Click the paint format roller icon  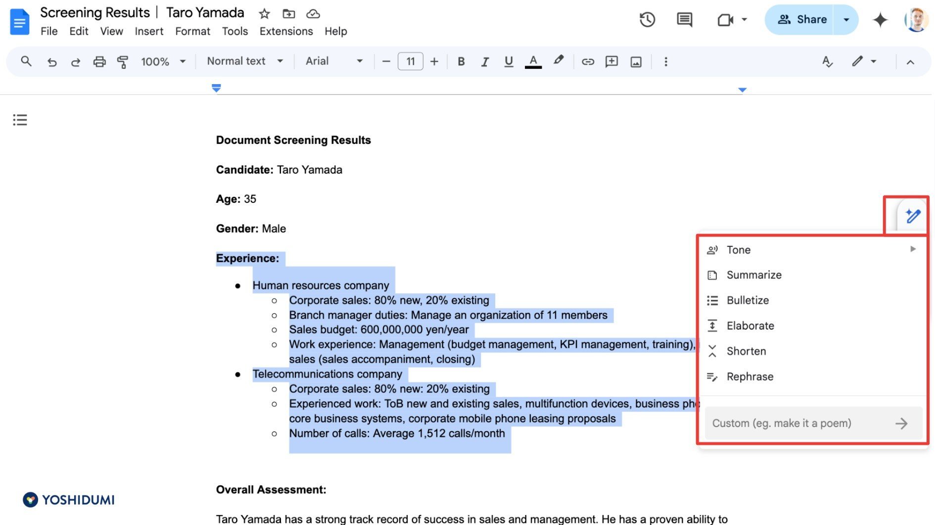[122, 62]
